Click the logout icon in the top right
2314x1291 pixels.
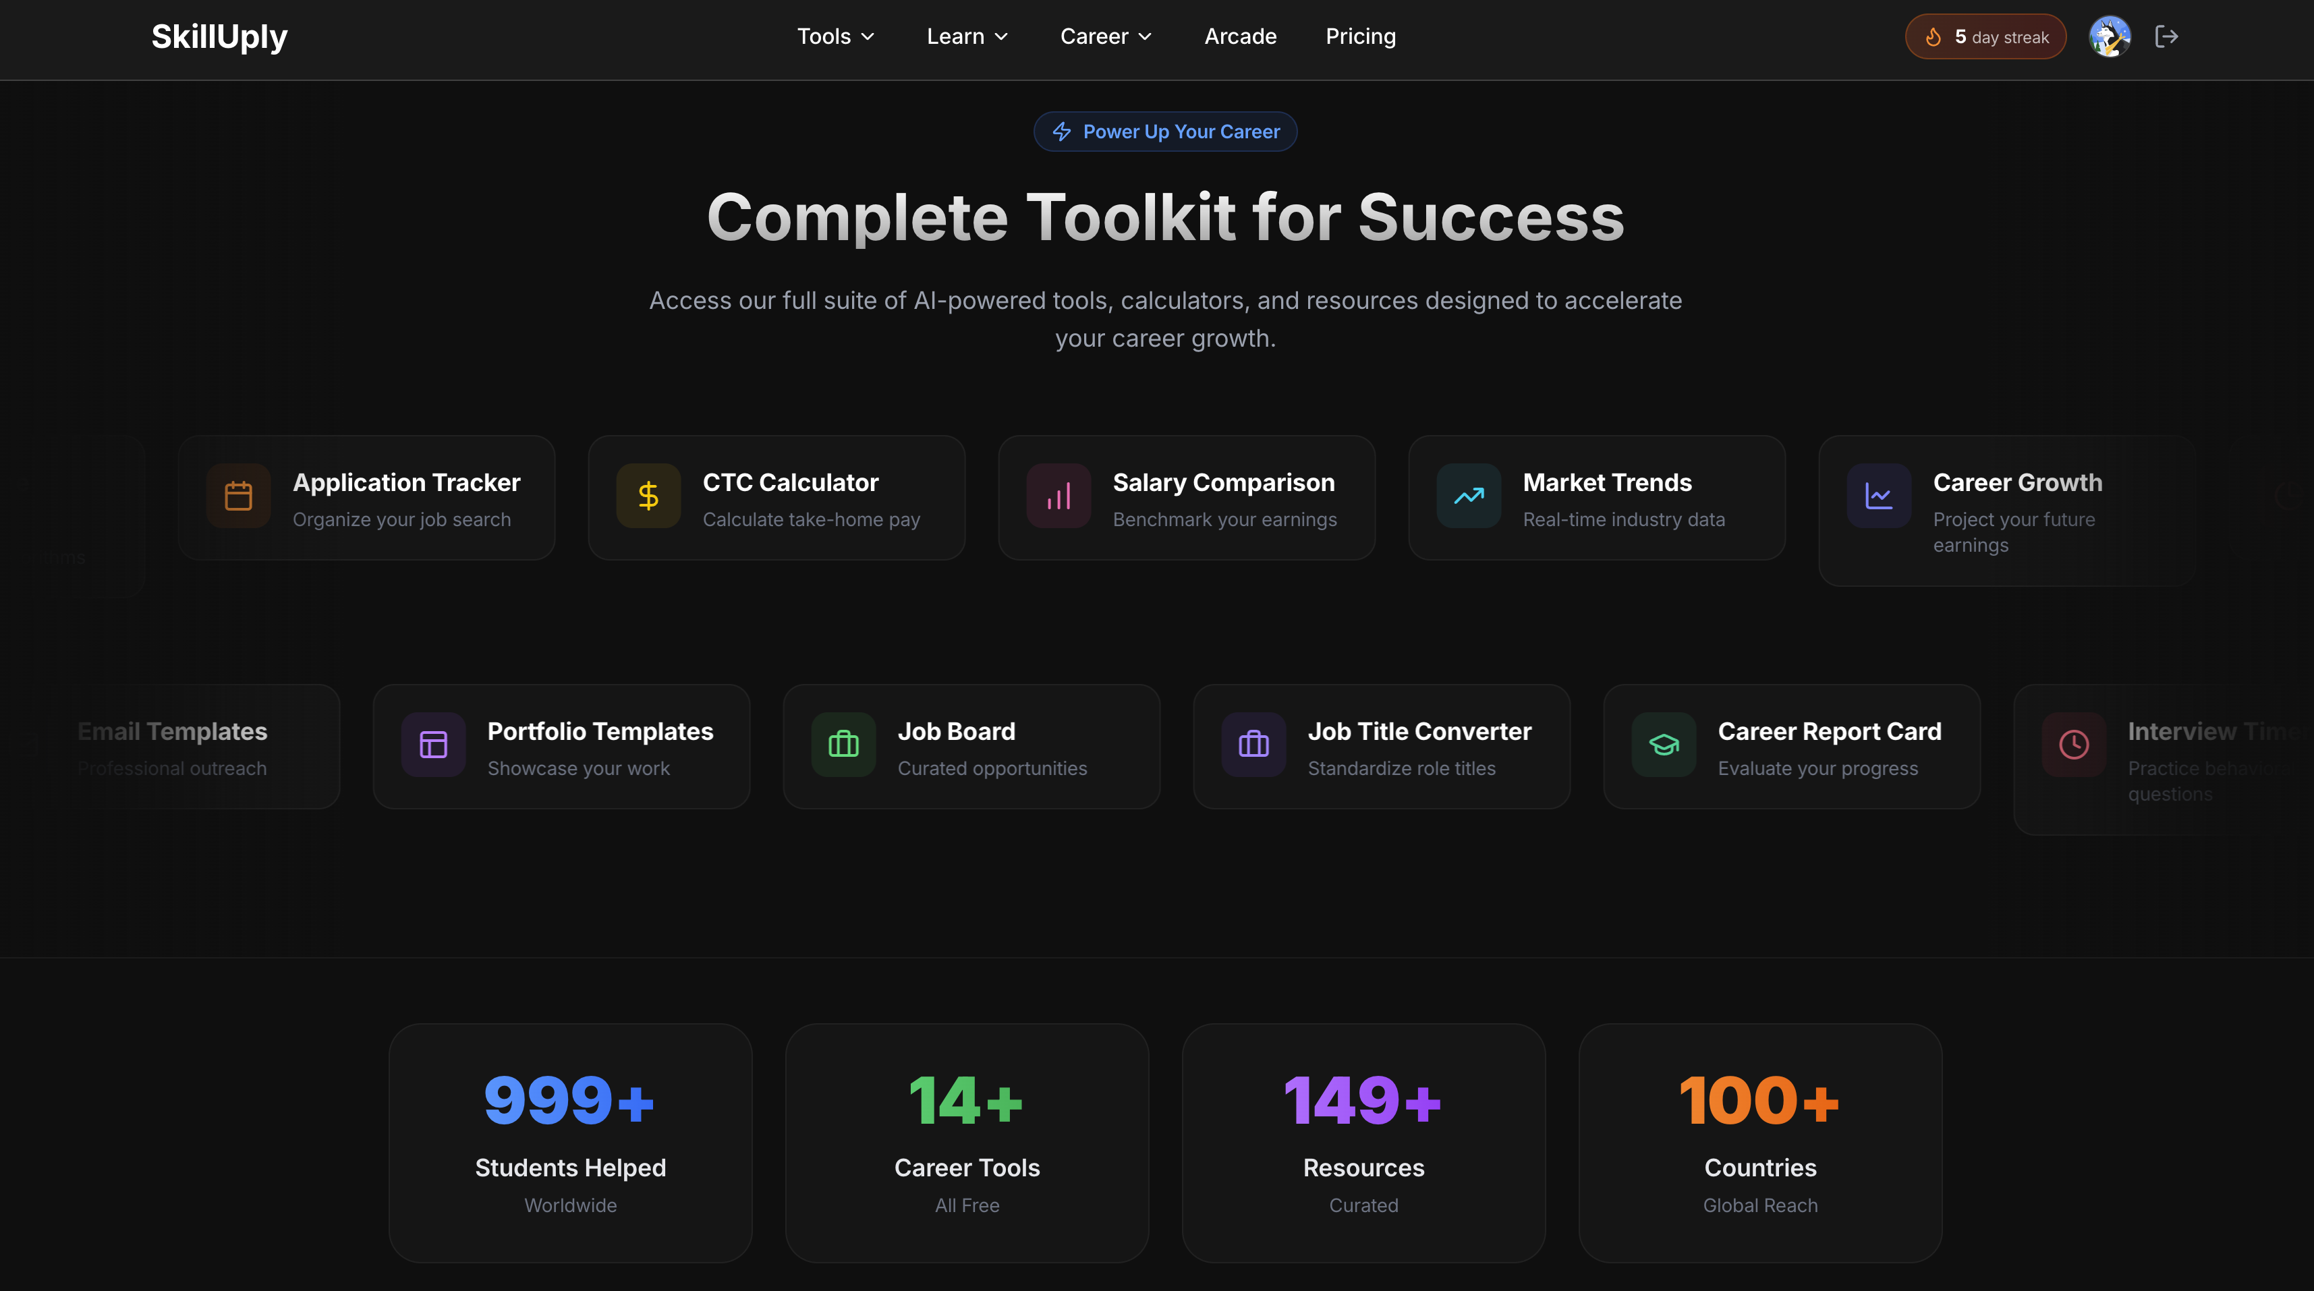click(2167, 36)
